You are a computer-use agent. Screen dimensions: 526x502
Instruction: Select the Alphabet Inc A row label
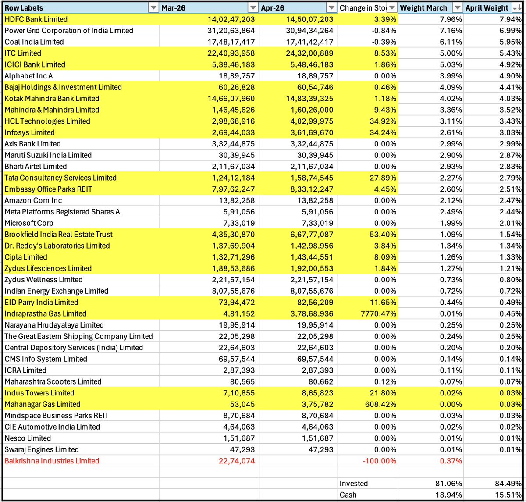(x=81, y=76)
